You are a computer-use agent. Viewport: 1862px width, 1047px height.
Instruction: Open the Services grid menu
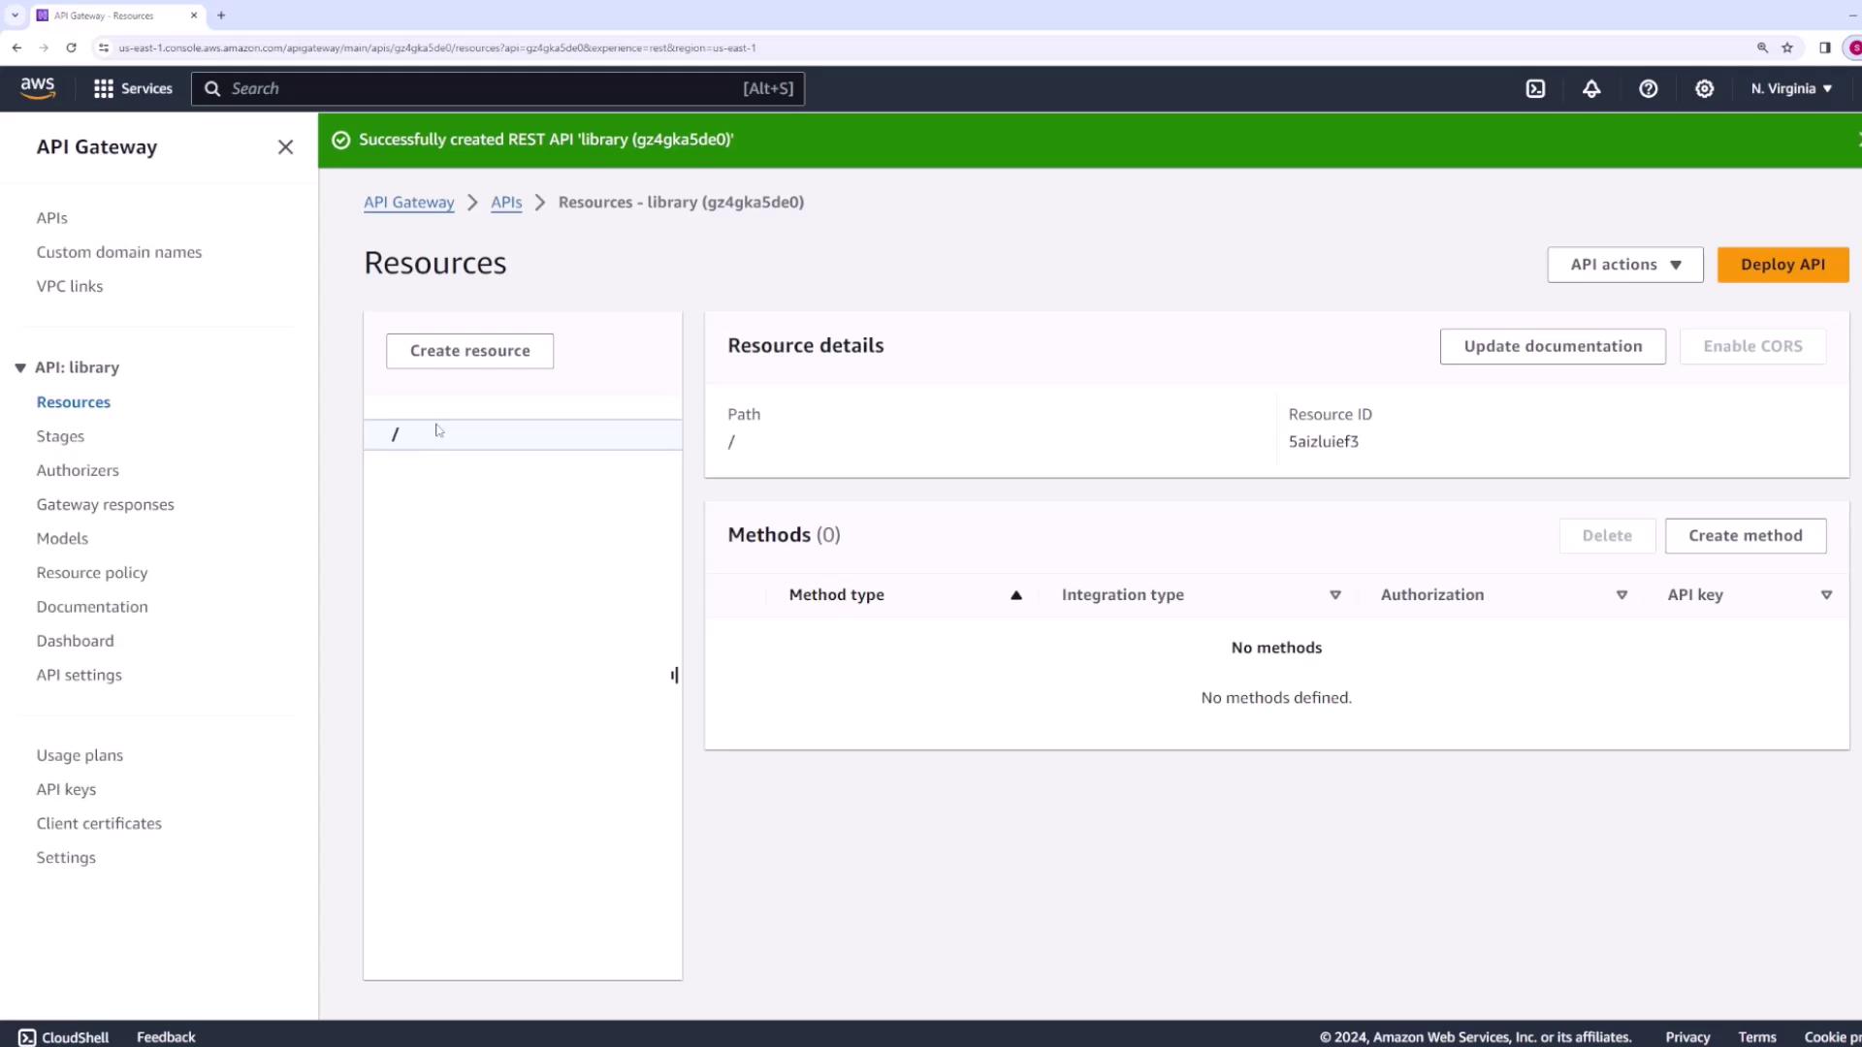point(133,88)
